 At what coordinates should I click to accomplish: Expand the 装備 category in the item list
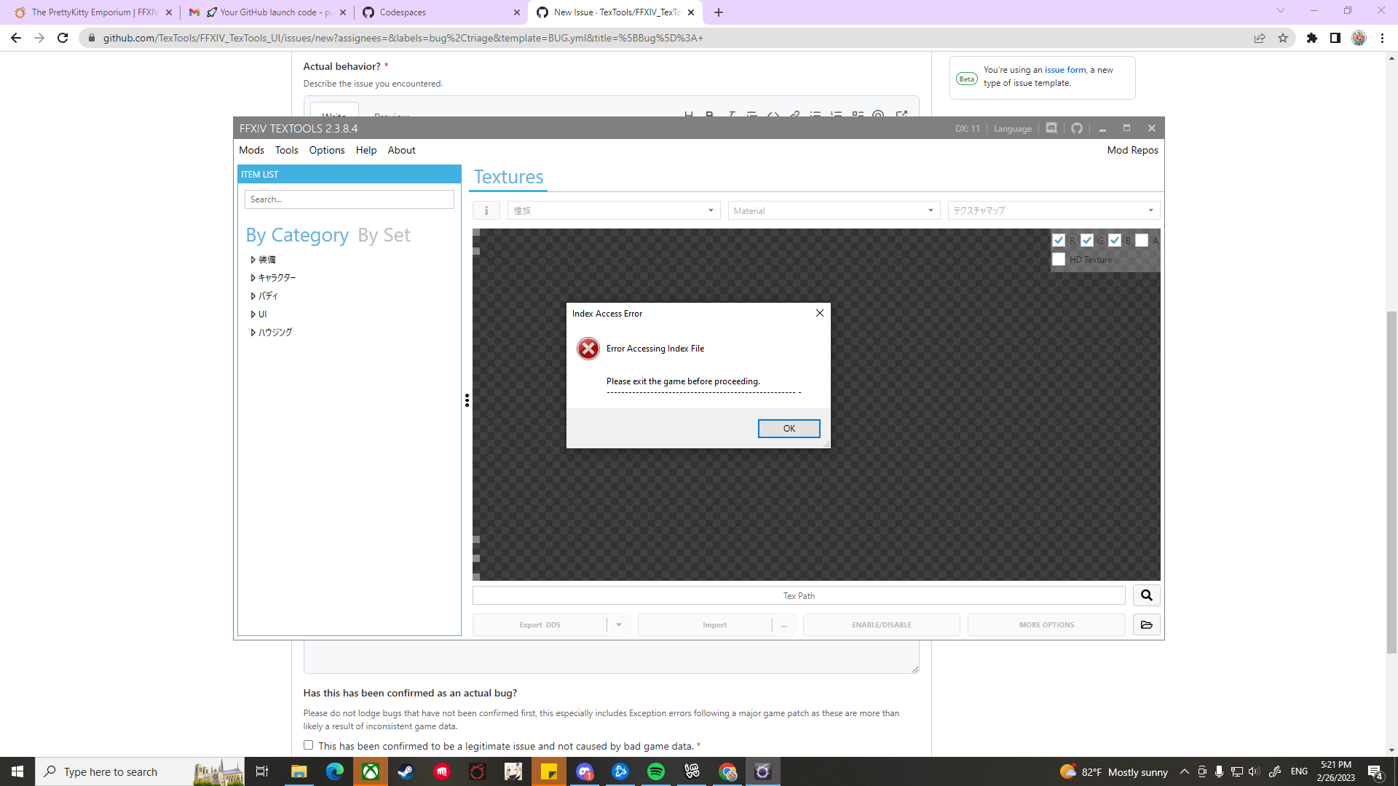pyautogui.click(x=253, y=259)
